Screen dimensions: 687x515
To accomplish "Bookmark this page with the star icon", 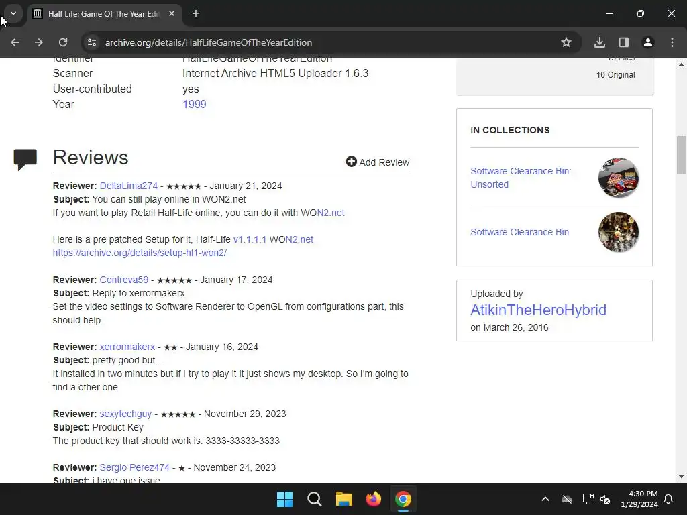I will point(566,42).
